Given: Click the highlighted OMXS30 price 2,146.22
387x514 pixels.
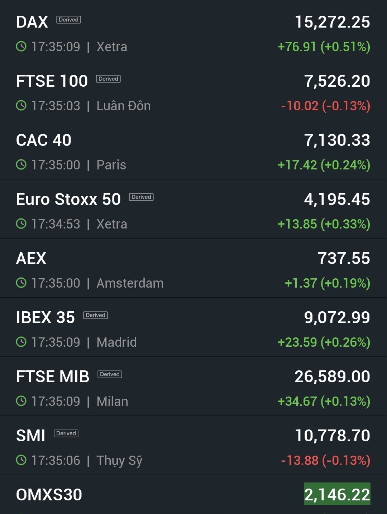Looking at the screenshot, I should [337, 494].
